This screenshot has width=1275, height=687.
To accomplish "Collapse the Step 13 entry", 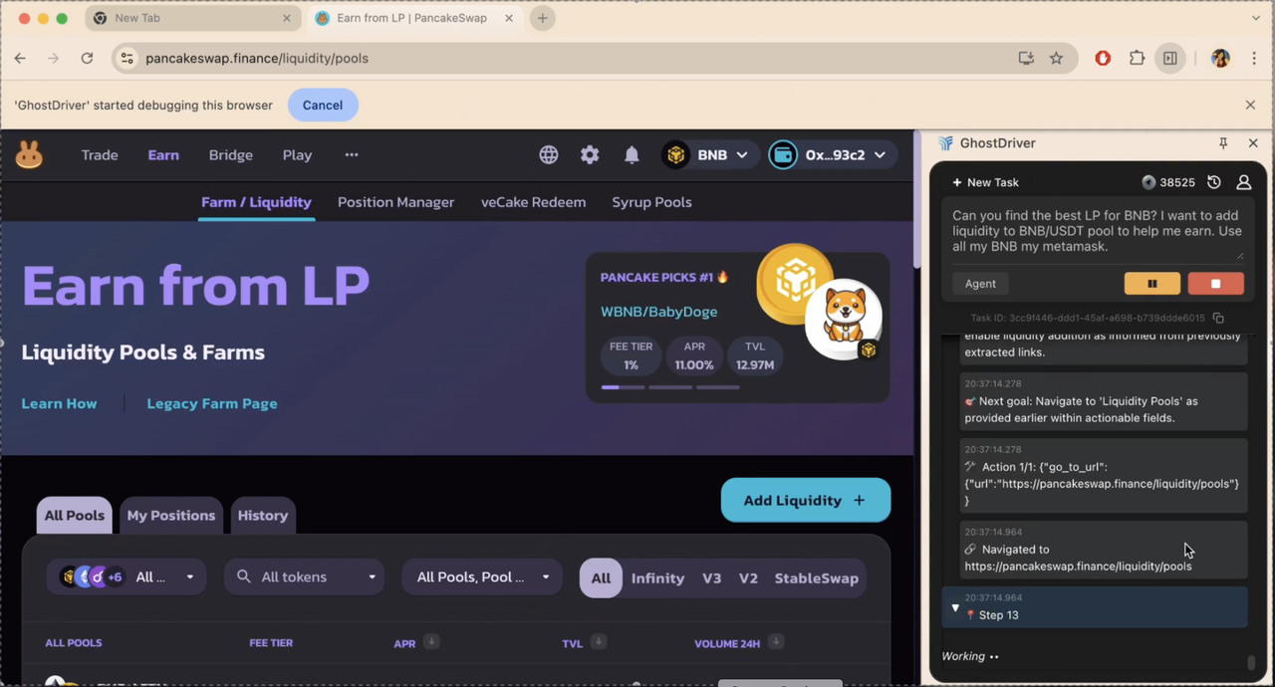I will point(955,607).
